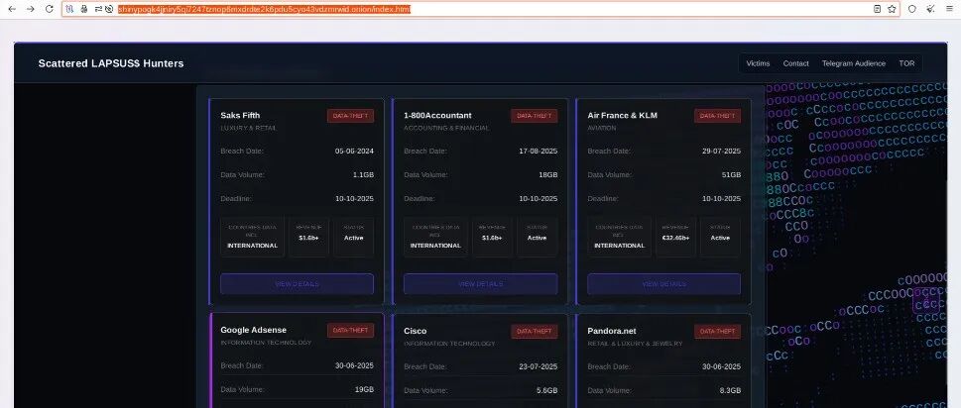The height and width of the screenshot is (408, 961).
Task: Click Google Adsense breach date 30-06-2025
Action: (x=354, y=365)
